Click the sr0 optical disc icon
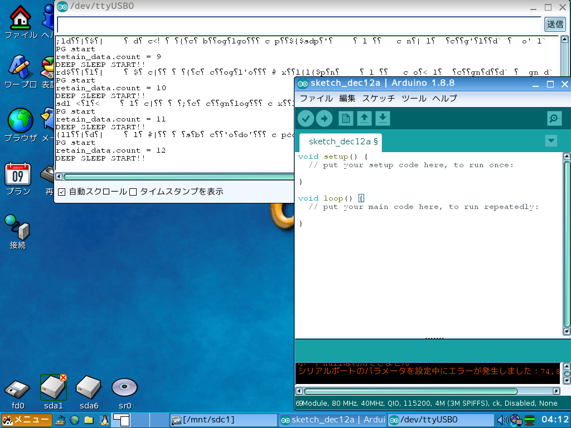Viewport: 571px width, 428px height. click(124, 393)
